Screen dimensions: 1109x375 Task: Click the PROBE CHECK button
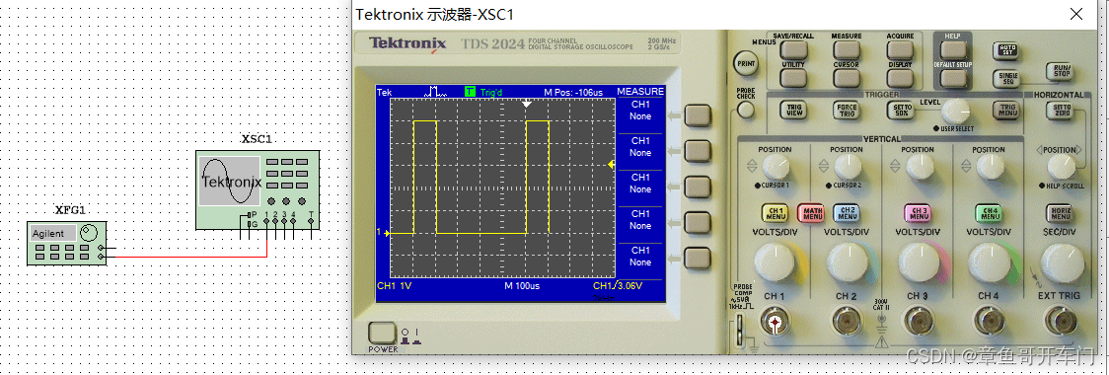point(746,110)
